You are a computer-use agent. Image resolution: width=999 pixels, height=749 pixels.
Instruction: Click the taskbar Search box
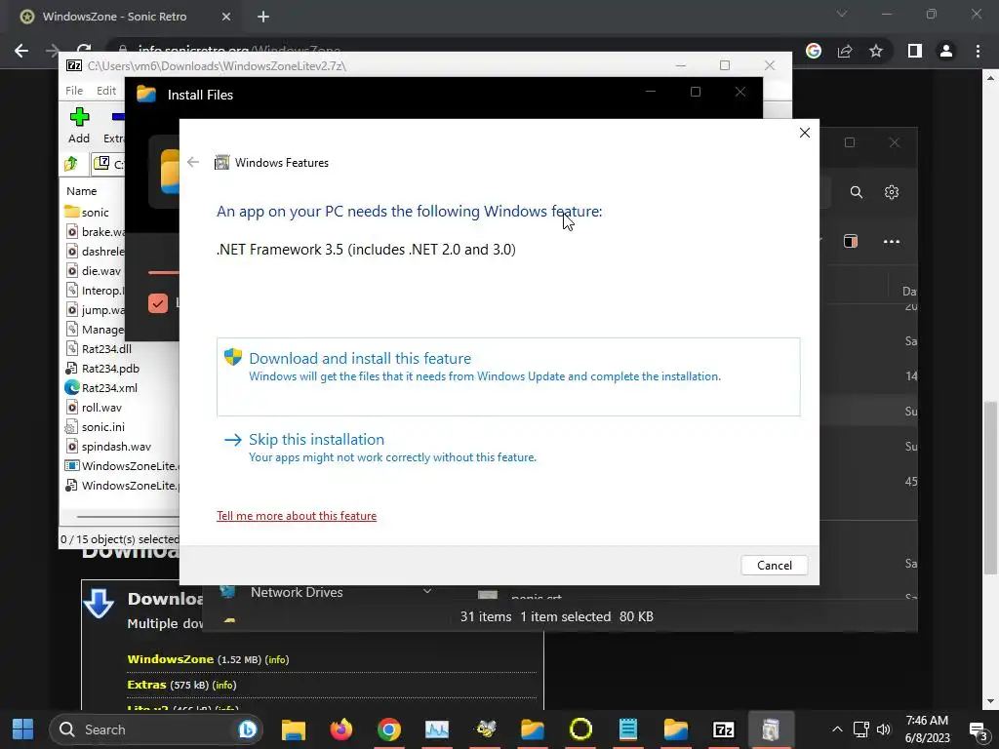(x=156, y=729)
